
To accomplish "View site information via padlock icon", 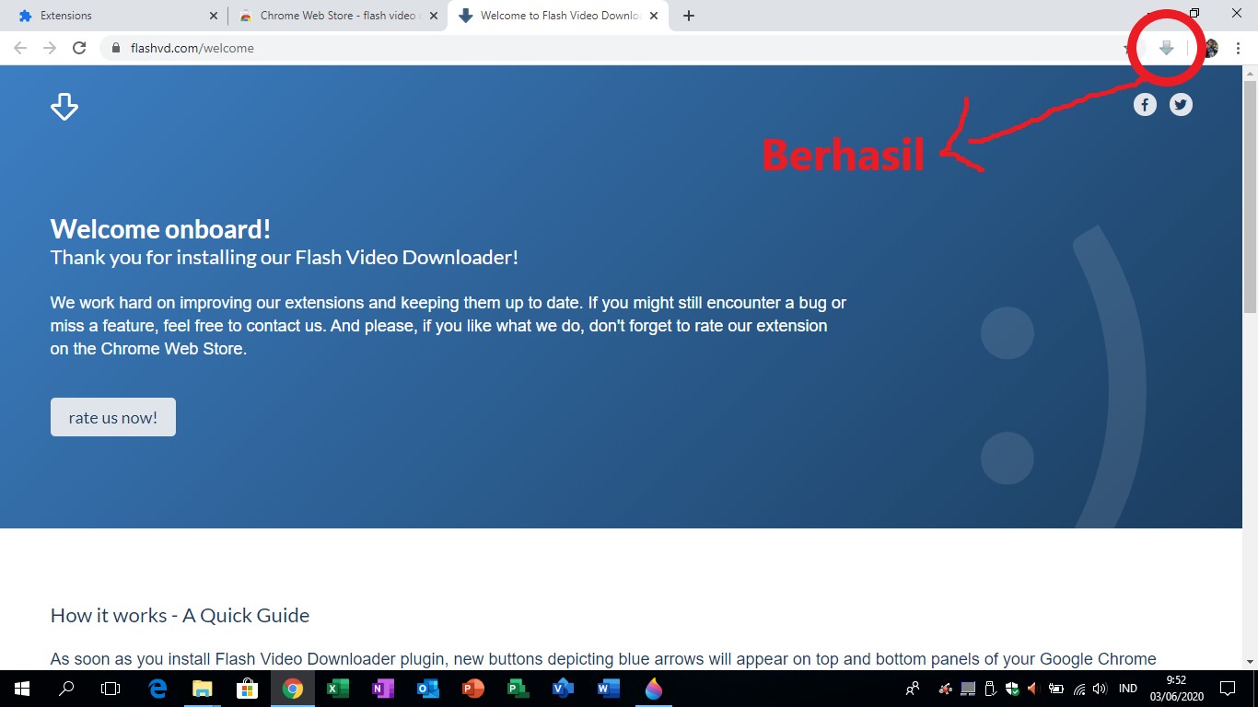I will click(x=115, y=48).
